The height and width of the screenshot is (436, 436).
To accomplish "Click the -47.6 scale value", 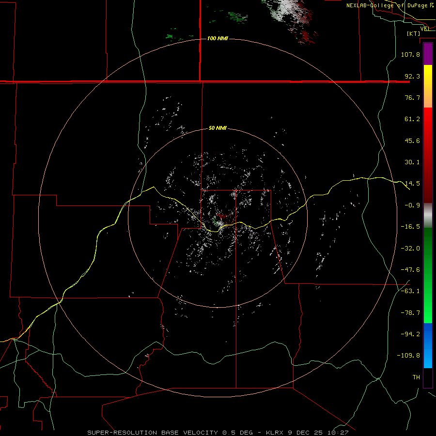I will coord(410,270).
